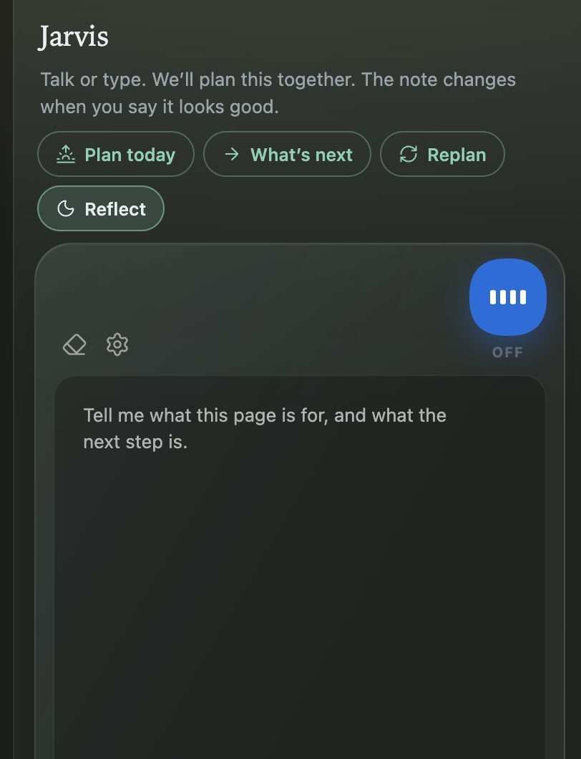Click the placeholder text 'Tell me what this page is for'
The width and height of the screenshot is (581, 759).
(205, 416)
